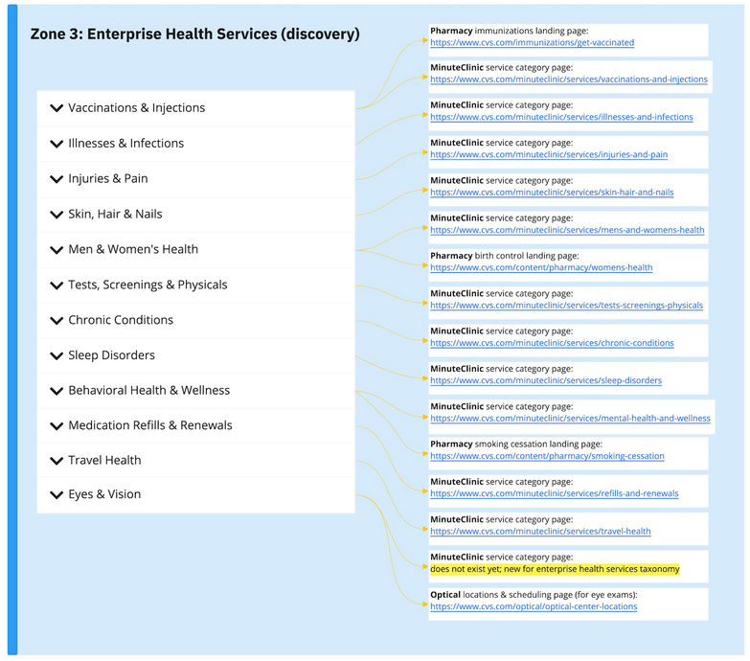Visit the optical-center-locations link
The height and width of the screenshot is (661, 750).
pos(534,606)
